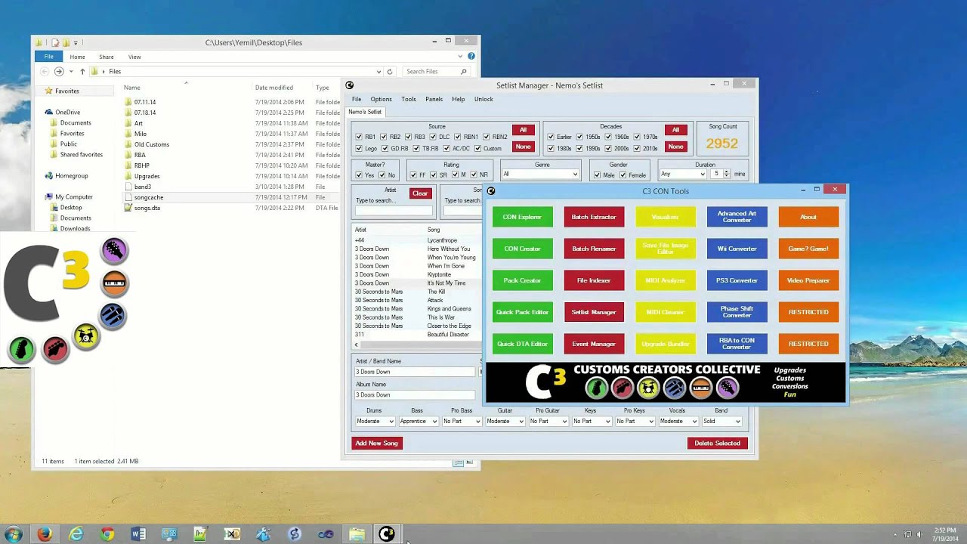Open the Unlock menu
The image size is (967, 544).
point(483,99)
